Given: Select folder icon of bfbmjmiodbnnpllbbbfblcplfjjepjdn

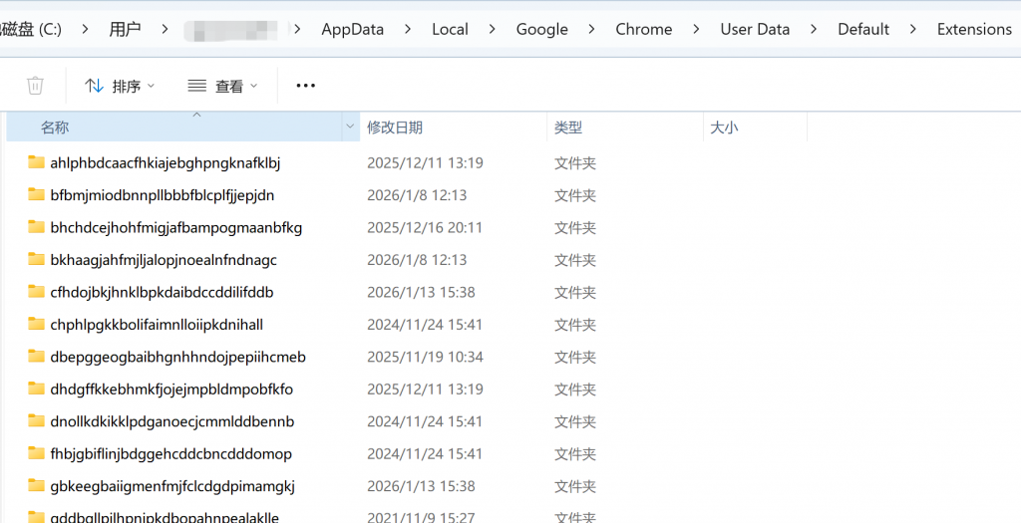Looking at the screenshot, I should coord(37,195).
